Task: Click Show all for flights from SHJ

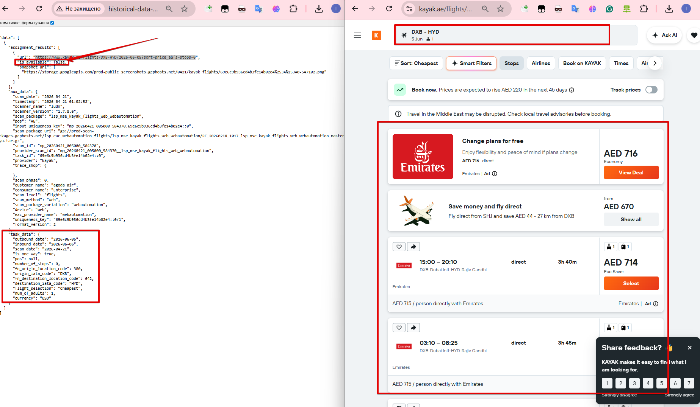Action: click(631, 219)
